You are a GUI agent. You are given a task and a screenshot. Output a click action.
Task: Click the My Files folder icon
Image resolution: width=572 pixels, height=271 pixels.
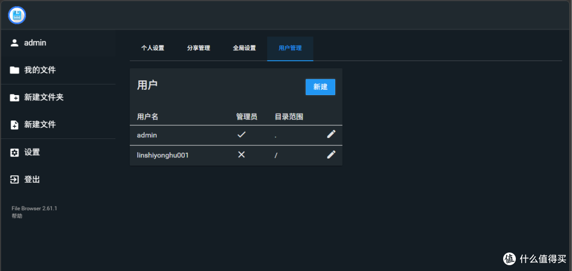click(x=14, y=70)
